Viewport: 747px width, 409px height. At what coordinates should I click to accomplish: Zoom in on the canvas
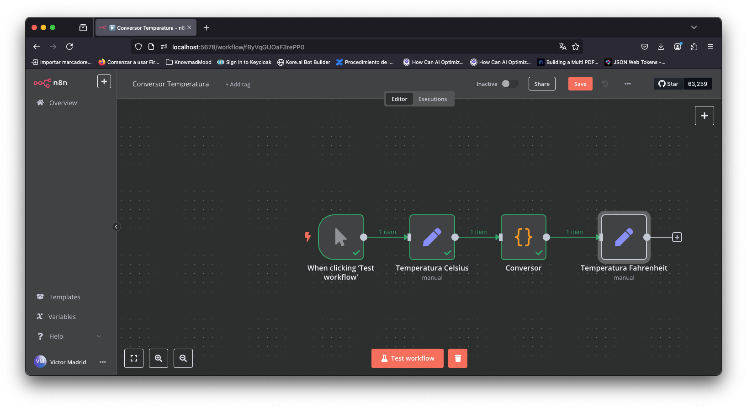[159, 358]
